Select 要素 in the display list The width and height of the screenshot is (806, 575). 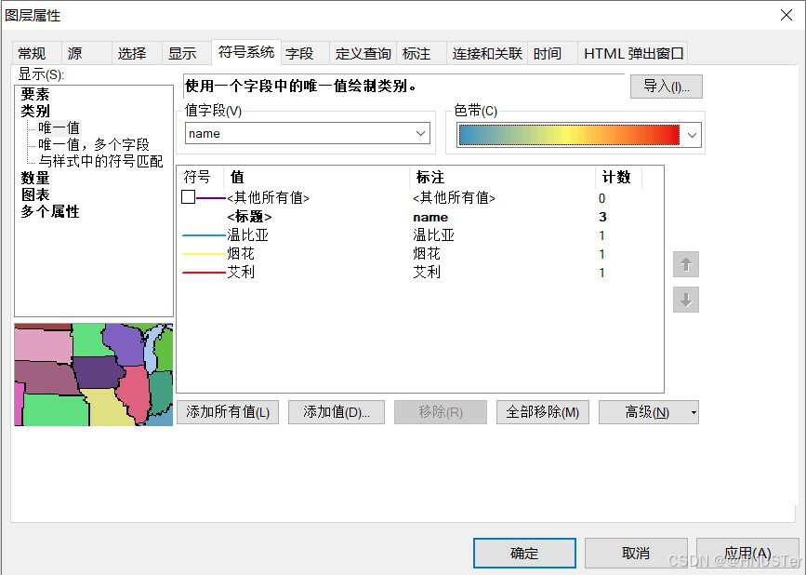[35, 94]
